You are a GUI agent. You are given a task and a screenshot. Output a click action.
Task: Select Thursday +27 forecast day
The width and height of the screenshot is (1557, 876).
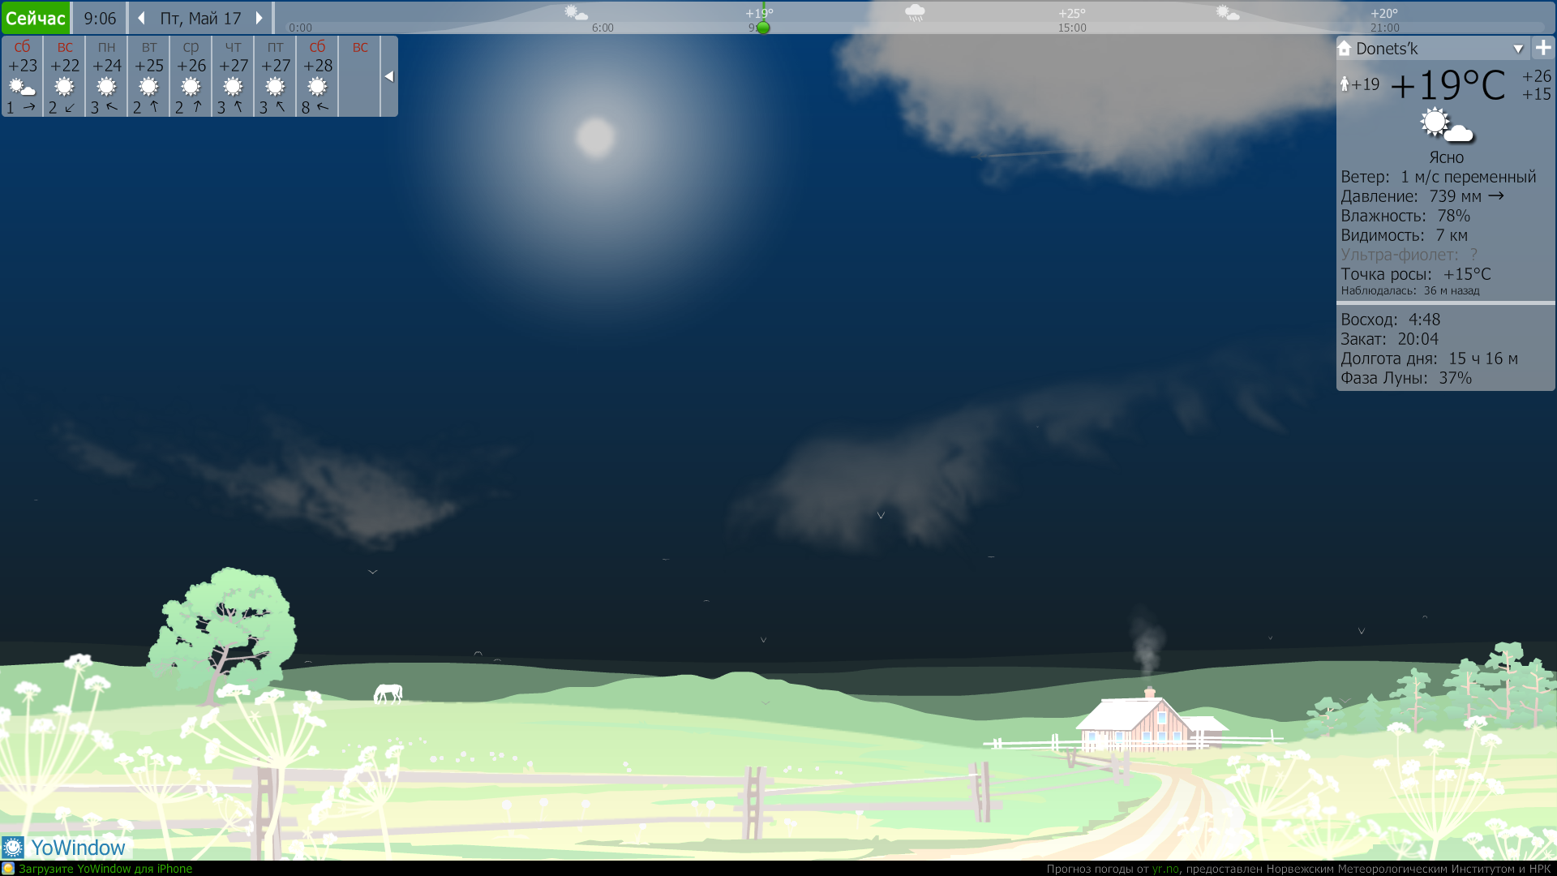pyautogui.click(x=234, y=76)
